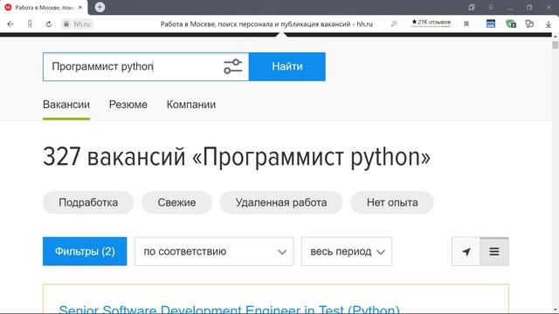Toggle the 'Нет опыта' filter chip
The width and height of the screenshot is (559, 314).
click(x=392, y=202)
